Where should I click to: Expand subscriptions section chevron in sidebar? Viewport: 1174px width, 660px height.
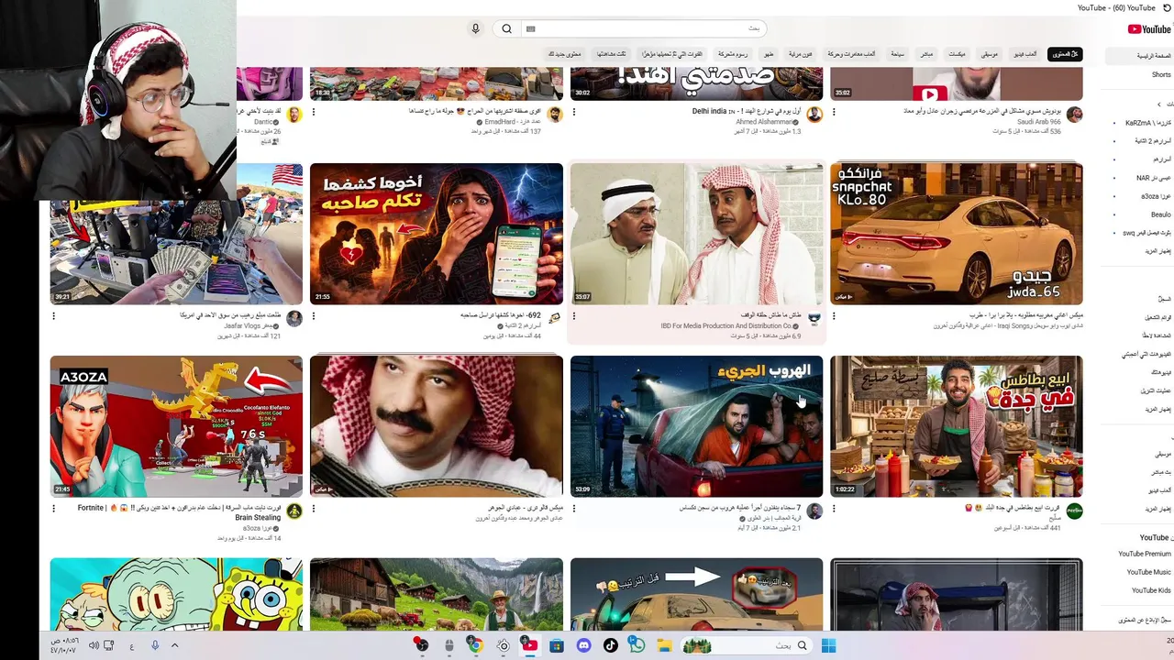1158,104
